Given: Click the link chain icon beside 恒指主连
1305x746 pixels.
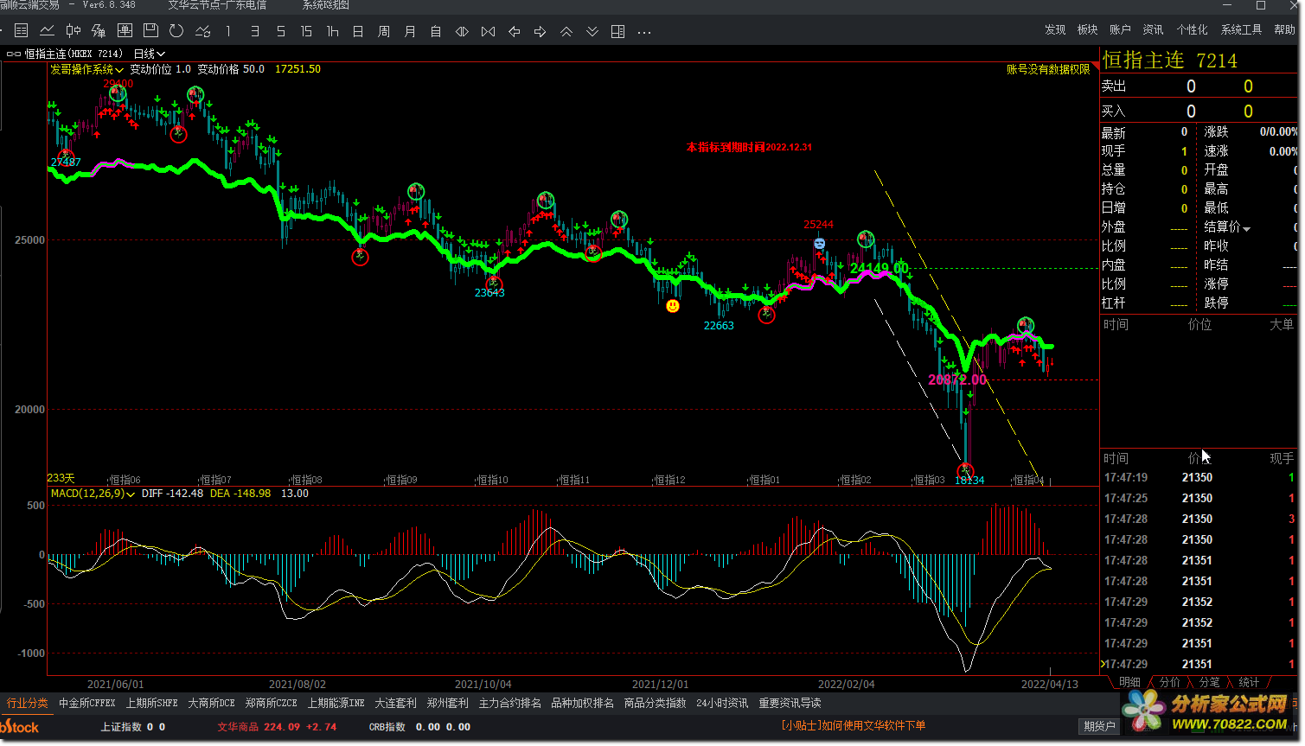Looking at the screenshot, I should coord(14,54).
